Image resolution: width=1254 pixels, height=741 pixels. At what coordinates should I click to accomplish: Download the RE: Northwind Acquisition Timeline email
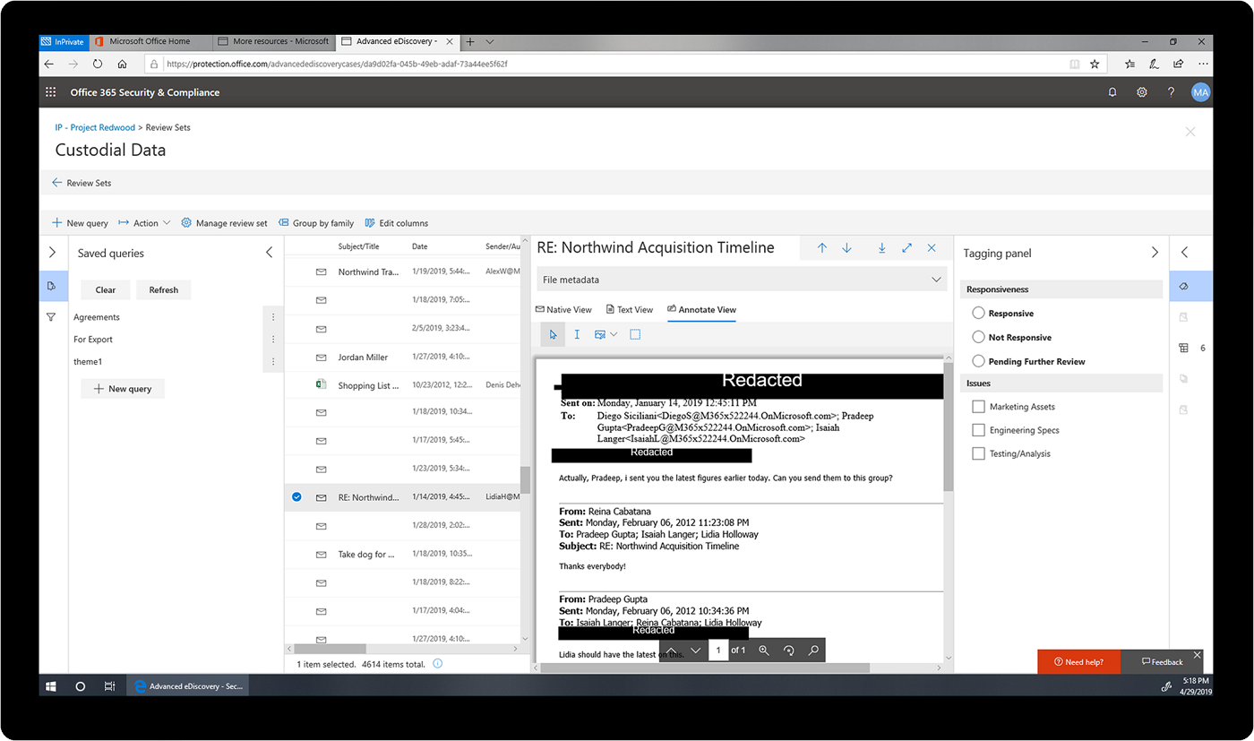(x=882, y=247)
